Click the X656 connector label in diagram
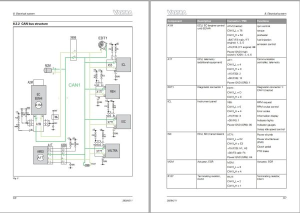The height and width of the screenshot is (213, 300). tap(73, 37)
